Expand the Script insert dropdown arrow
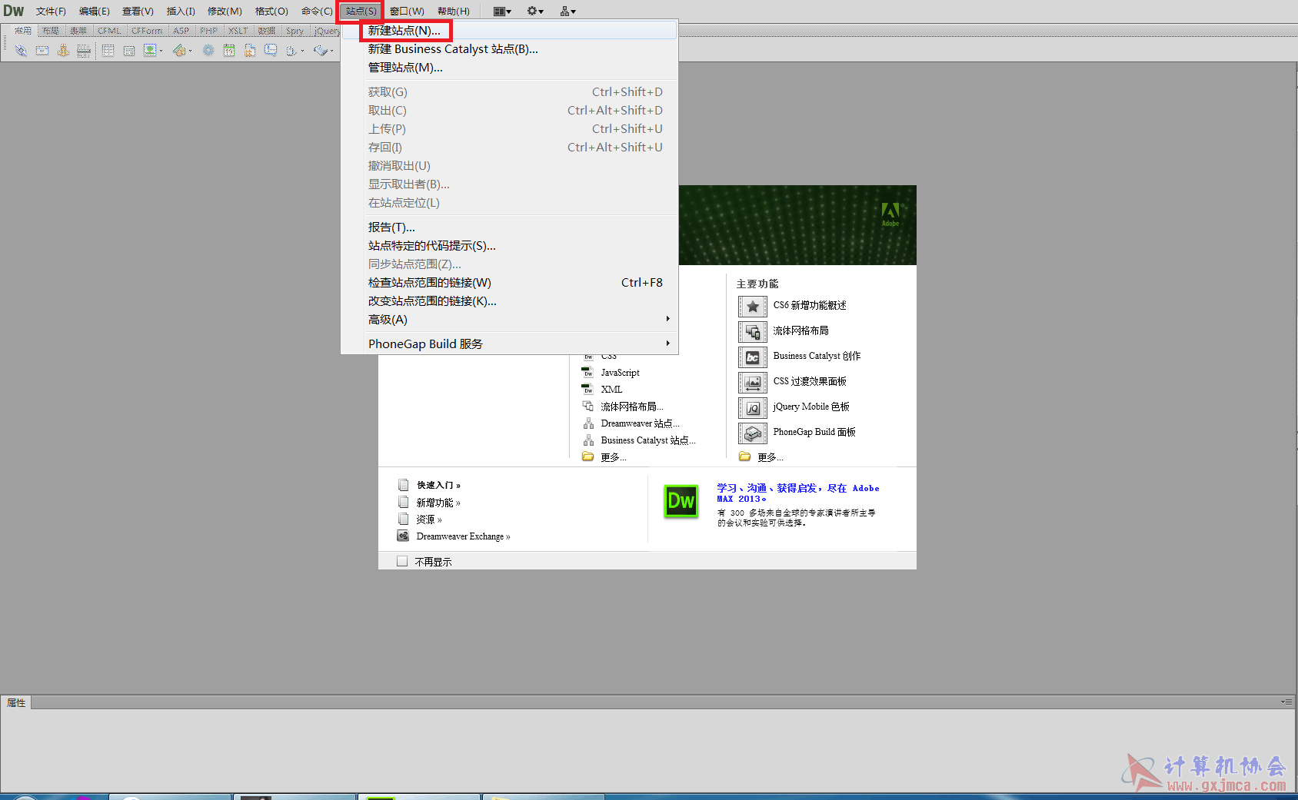1298x800 pixels. (x=331, y=51)
